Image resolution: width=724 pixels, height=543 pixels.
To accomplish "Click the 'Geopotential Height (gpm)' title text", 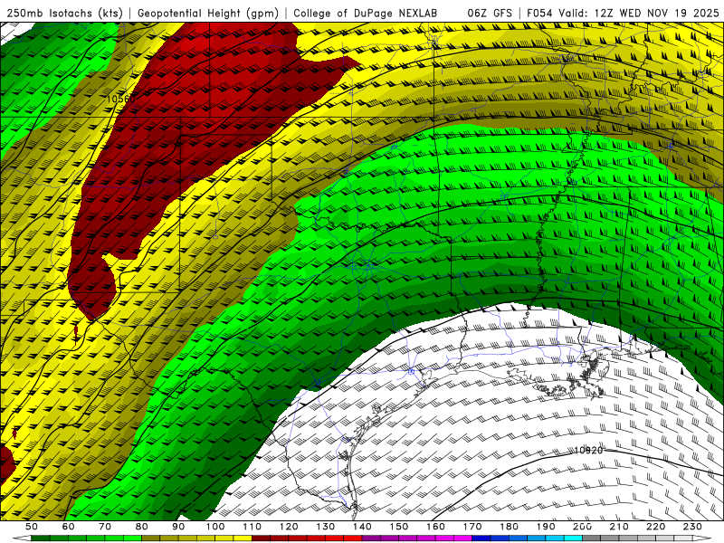I will [208, 14].
